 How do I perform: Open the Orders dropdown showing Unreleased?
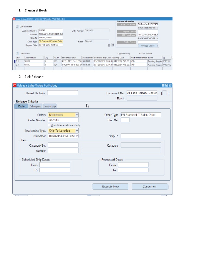click(77, 115)
